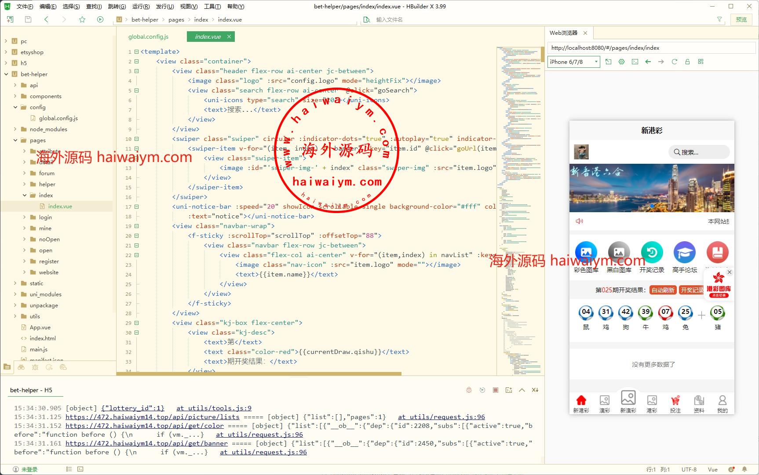759x475 pixels.
Task: Expand the static folder in project tree
Action: point(15,283)
